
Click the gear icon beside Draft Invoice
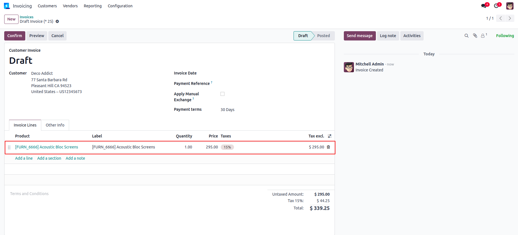click(57, 21)
